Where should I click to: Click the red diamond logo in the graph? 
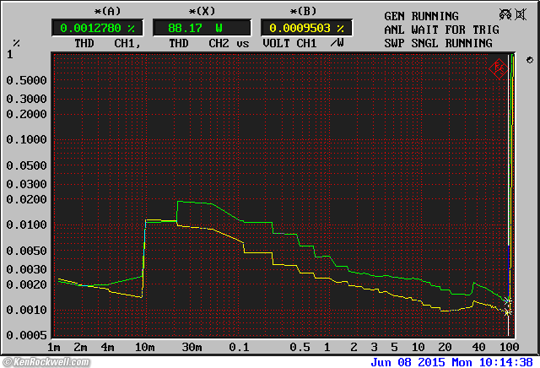498,66
